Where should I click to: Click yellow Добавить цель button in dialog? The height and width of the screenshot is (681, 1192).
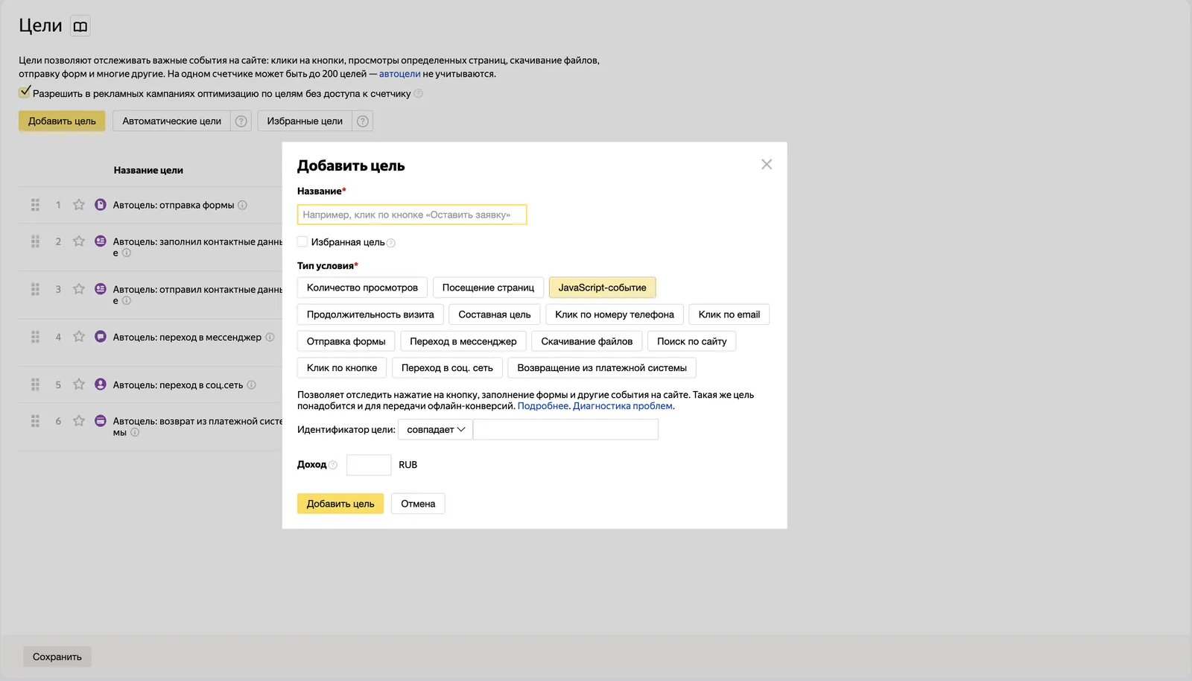340,504
